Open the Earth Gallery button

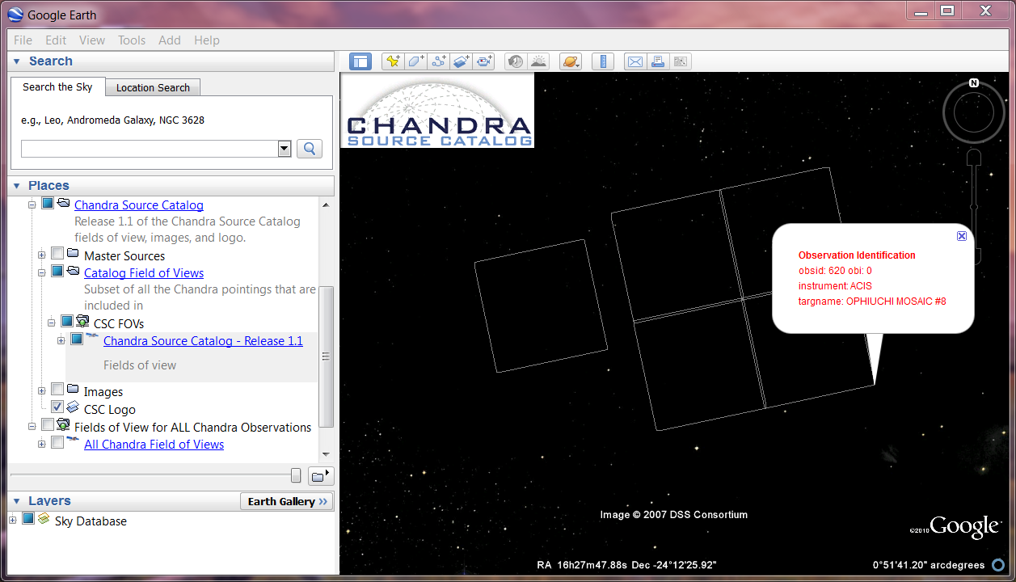pos(287,501)
